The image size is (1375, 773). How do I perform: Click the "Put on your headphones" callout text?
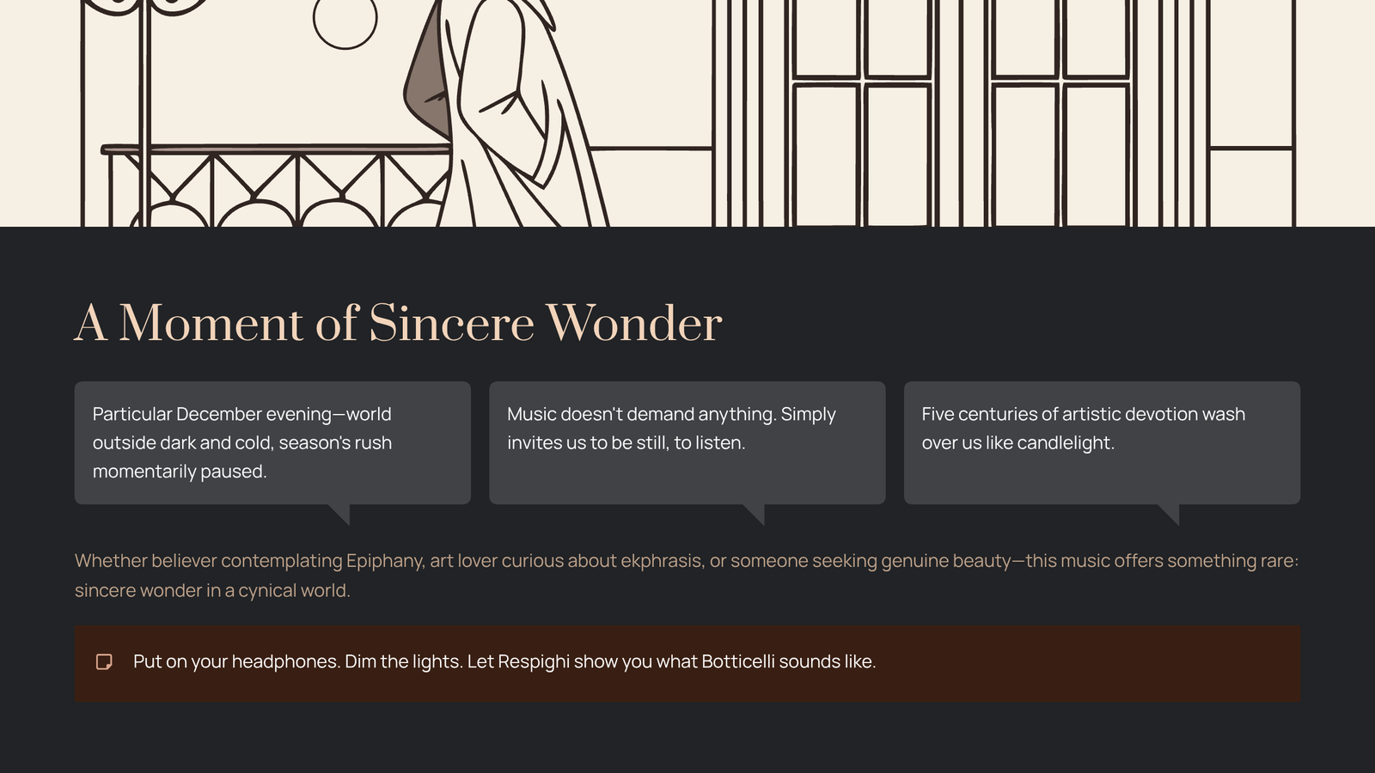coord(504,662)
